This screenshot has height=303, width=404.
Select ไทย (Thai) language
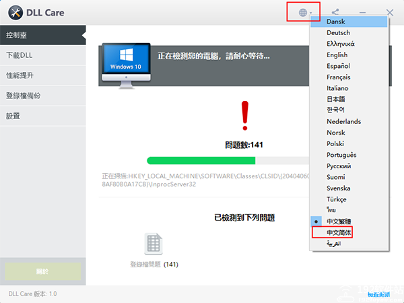[349, 210]
